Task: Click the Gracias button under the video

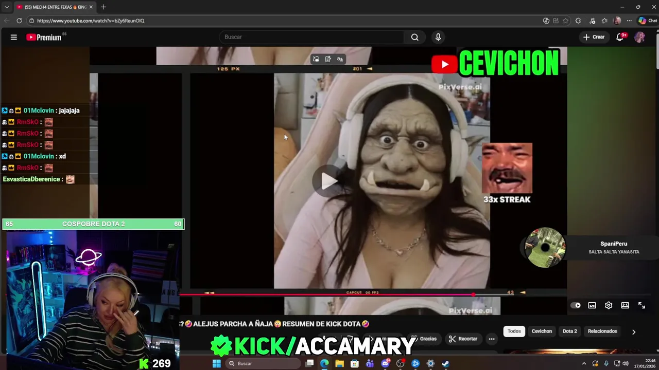Action: click(424, 339)
